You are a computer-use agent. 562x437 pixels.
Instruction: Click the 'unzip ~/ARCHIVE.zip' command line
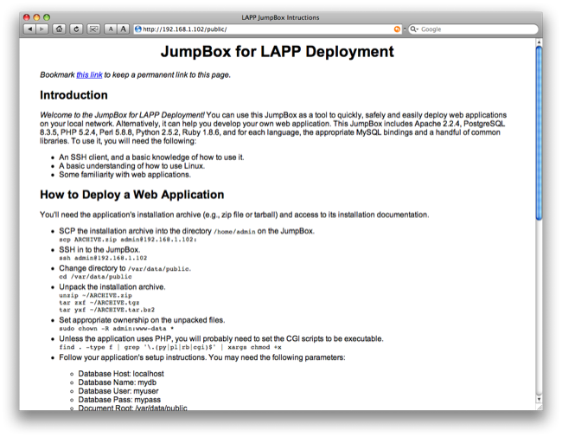95,295
